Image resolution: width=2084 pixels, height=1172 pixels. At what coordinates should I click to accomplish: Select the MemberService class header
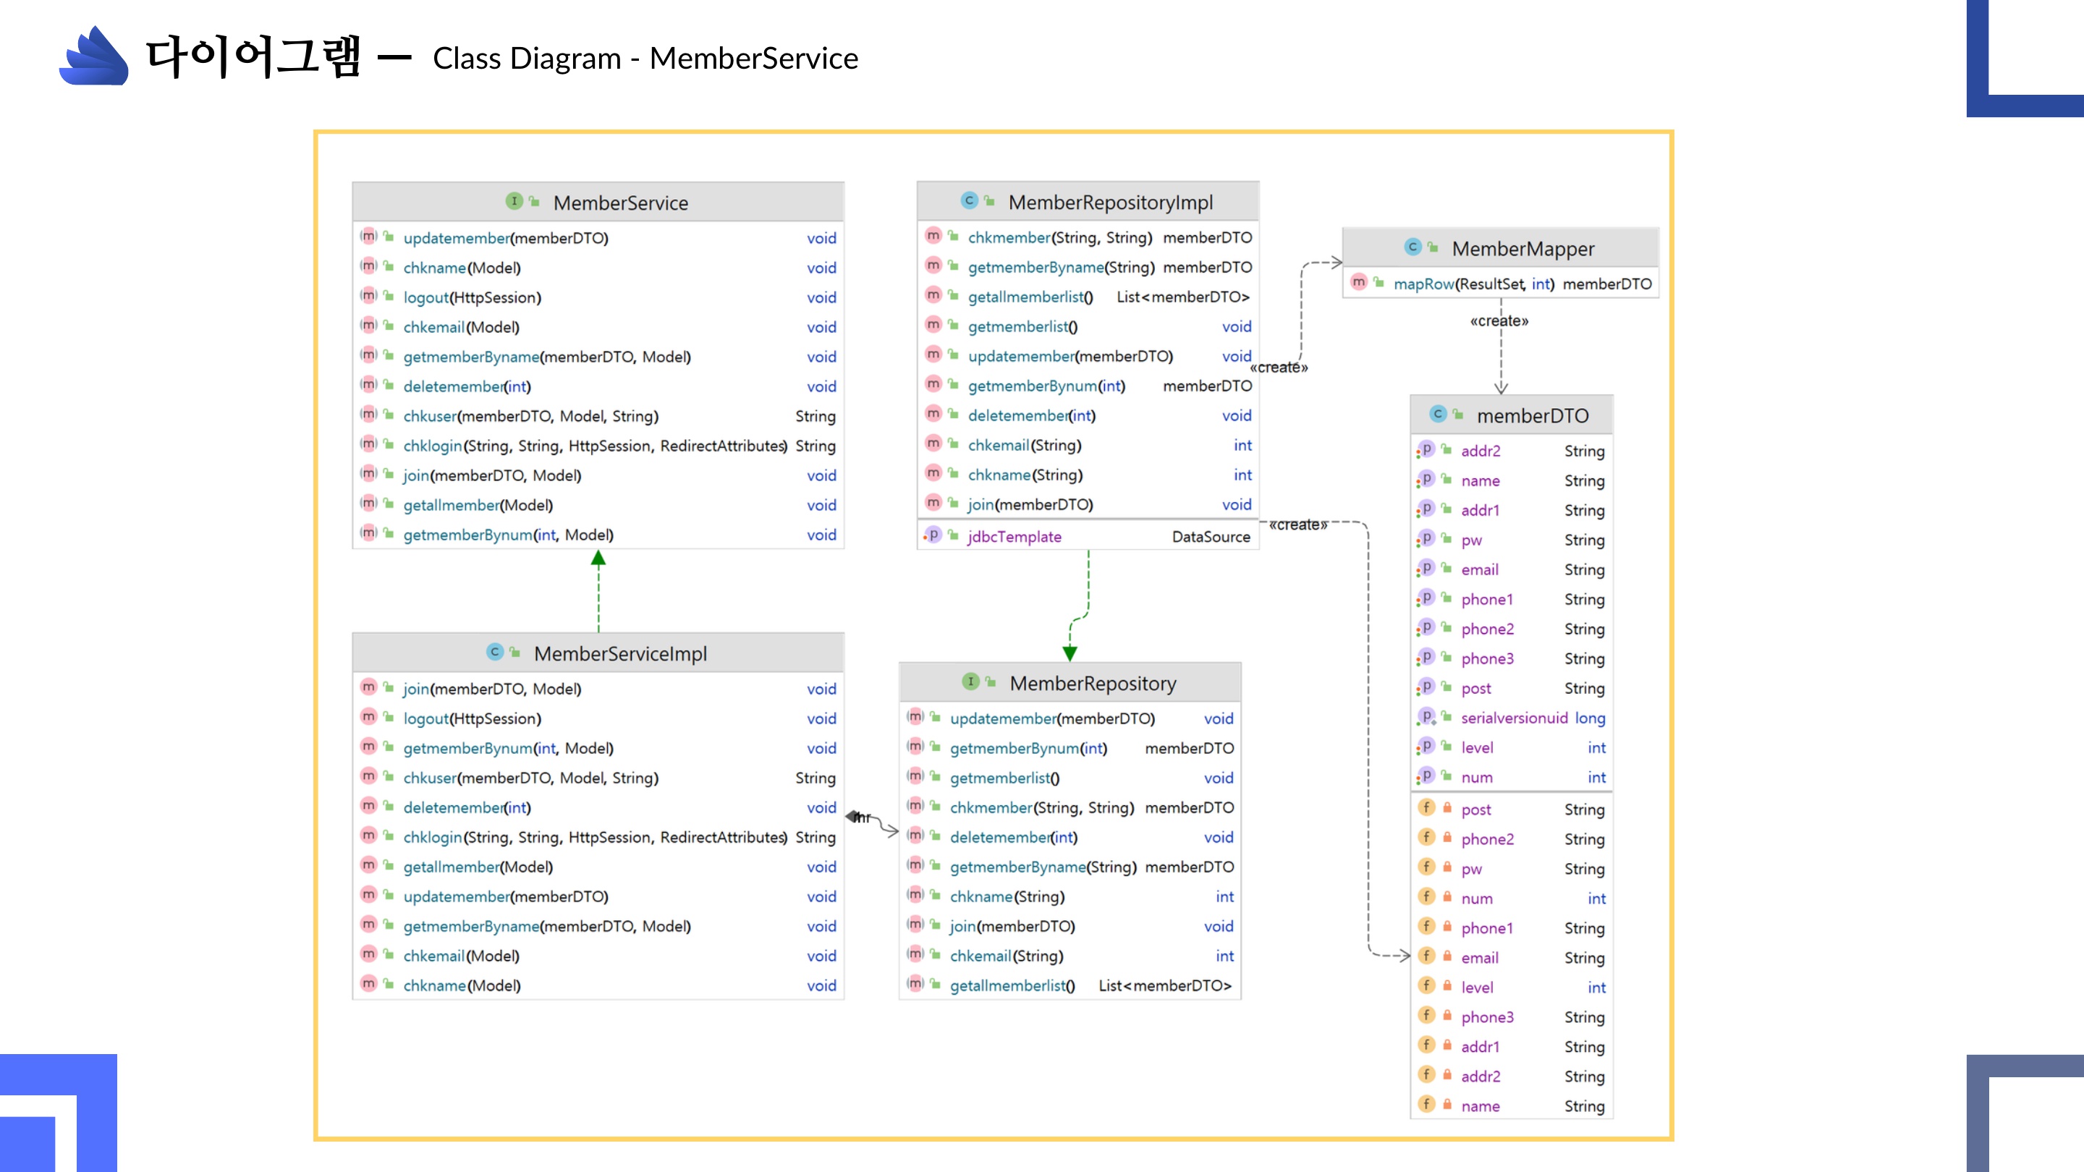pyautogui.click(x=619, y=203)
